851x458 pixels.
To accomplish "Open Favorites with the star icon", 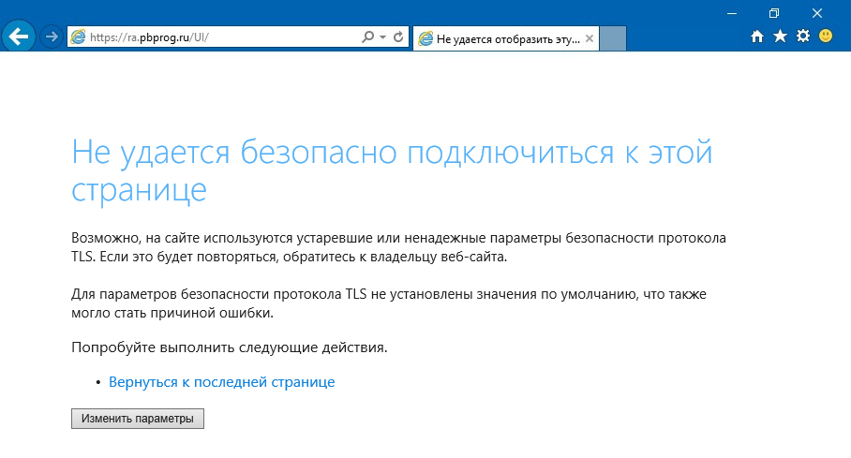I will 780,37.
